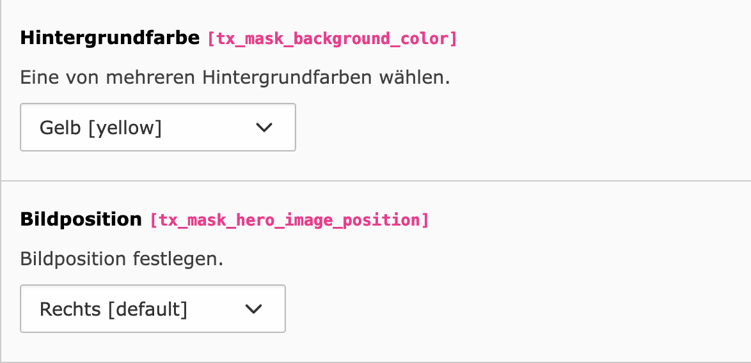Open the Hintergrundfarbe dropdown

point(157,128)
